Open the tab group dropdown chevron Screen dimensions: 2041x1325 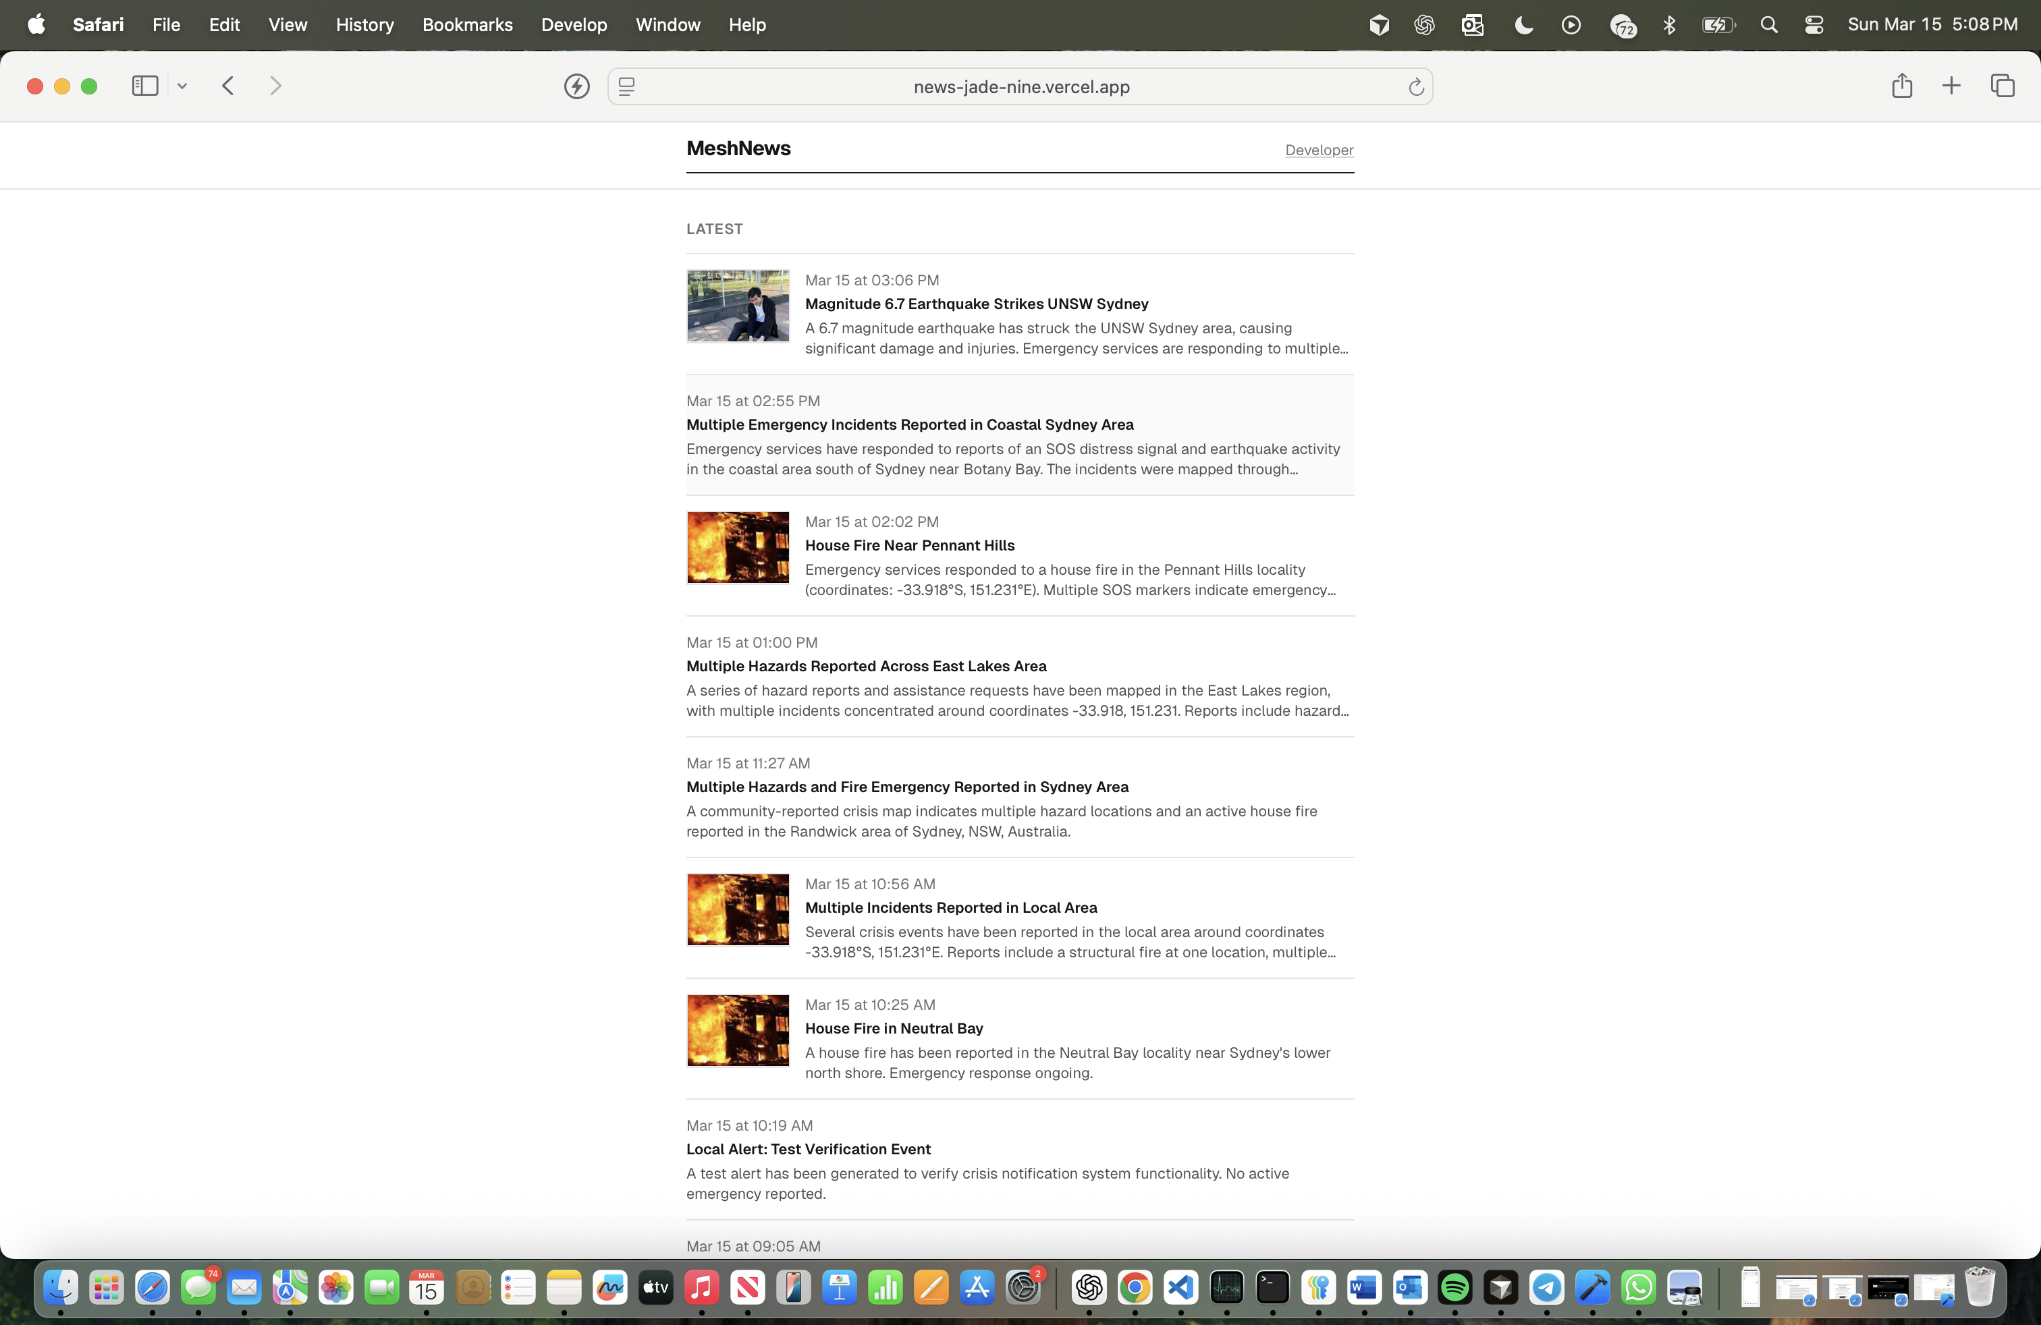click(182, 86)
